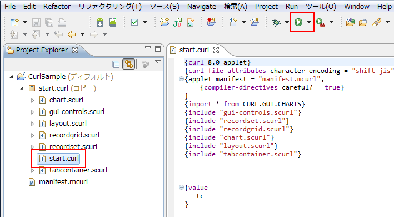394x217 pixels.
Task: Select the Project Explorer tab
Action: [x=42, y=50]
